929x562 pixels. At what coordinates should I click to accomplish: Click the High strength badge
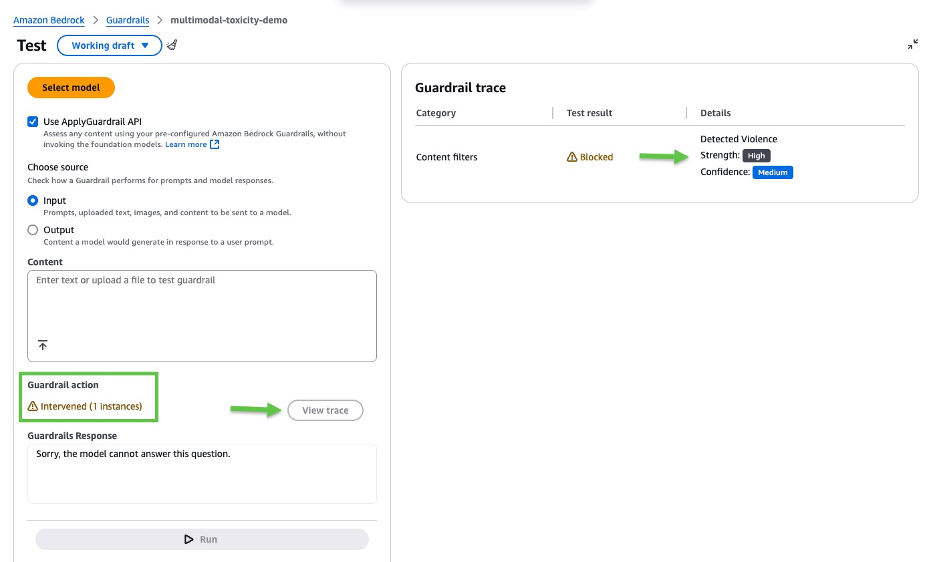(x=756, y=156)
